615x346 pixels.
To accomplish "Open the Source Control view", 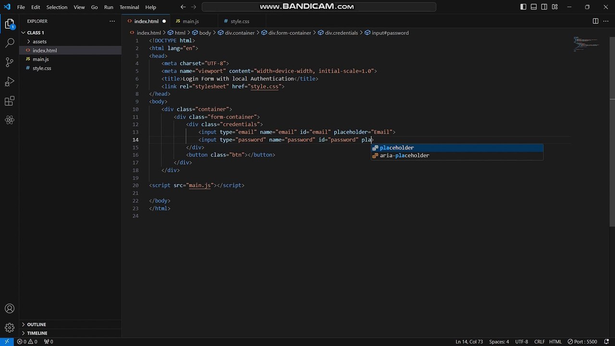I will (x=10, y=62).
